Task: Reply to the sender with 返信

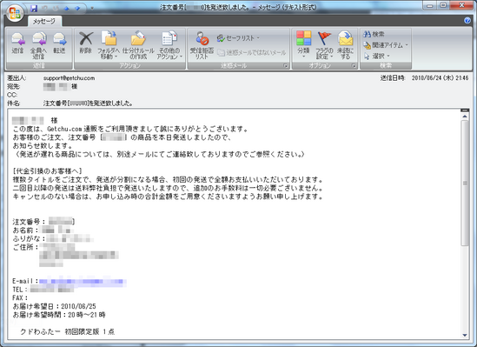Action: (17, 43)
